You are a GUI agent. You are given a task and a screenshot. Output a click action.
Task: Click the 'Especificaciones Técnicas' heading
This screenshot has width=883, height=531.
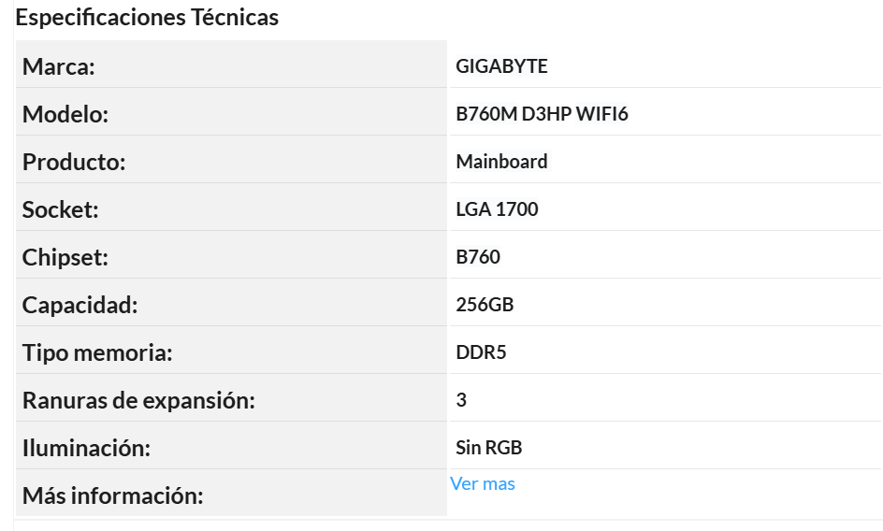click(x=147, y=18)
